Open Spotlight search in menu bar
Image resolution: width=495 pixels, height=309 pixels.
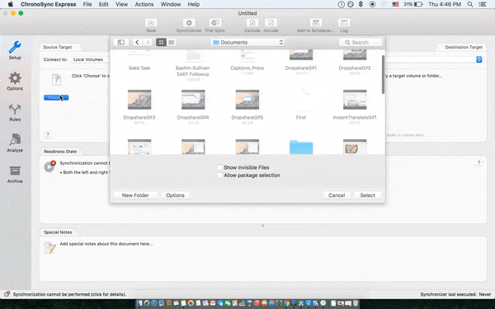tap(470, 4)
